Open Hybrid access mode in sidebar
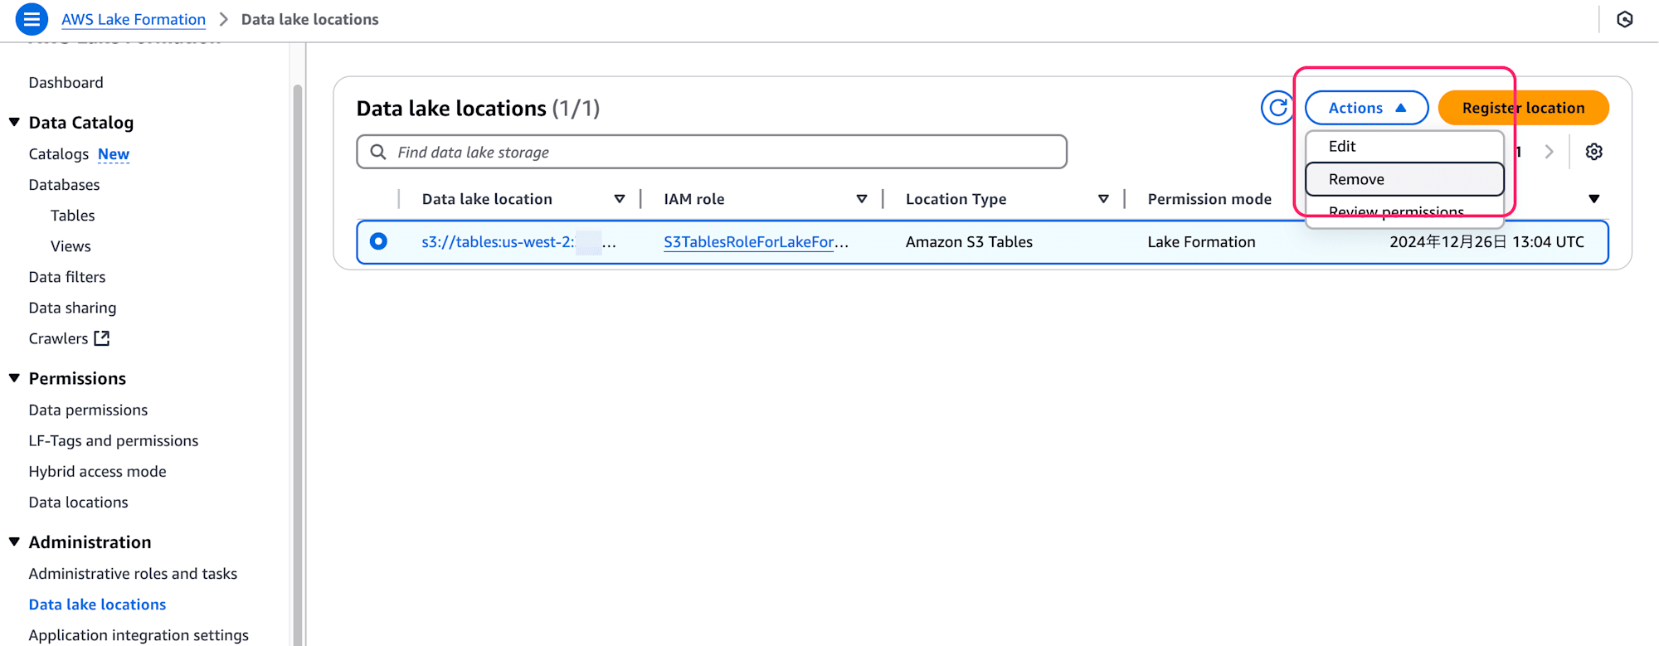 point(97,471)
